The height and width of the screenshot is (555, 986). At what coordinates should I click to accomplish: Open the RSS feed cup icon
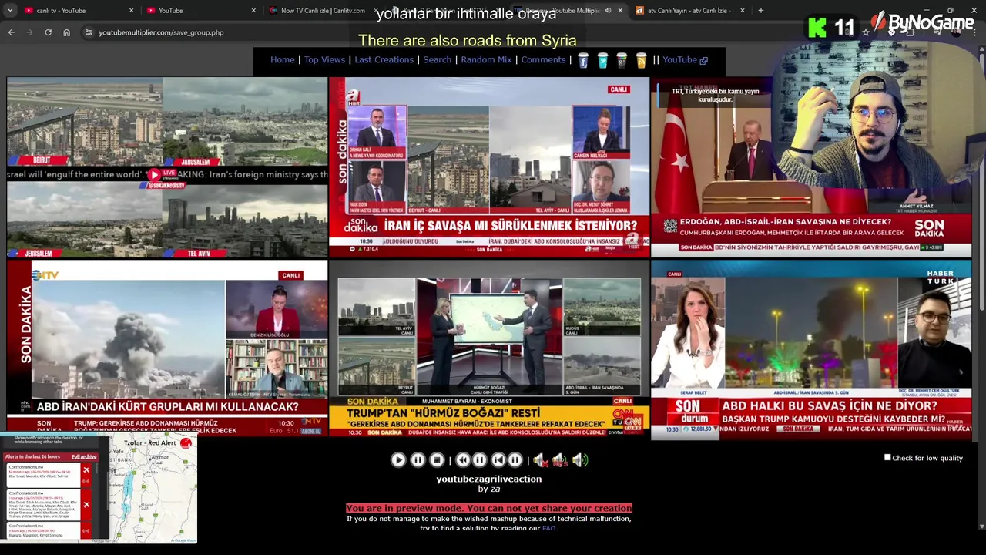tap(641, 60)
